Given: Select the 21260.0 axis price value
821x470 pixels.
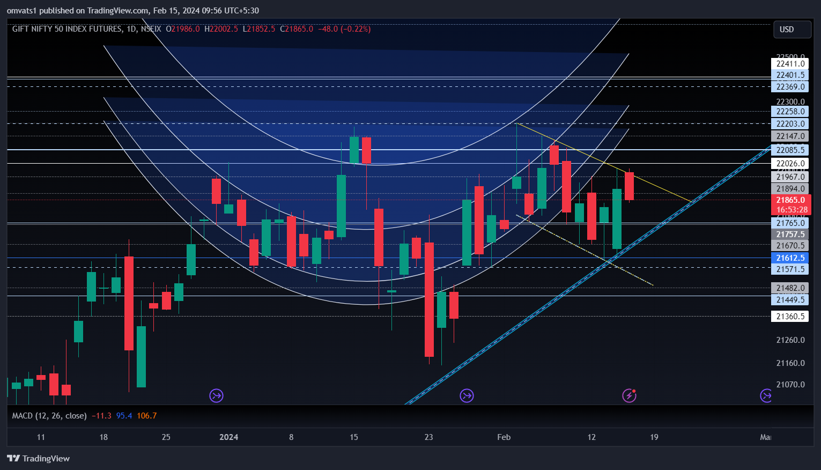Looking at the screenshot, I should point(790,340).
